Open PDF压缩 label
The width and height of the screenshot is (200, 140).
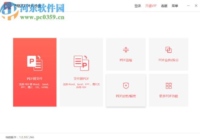pos(126,60)
